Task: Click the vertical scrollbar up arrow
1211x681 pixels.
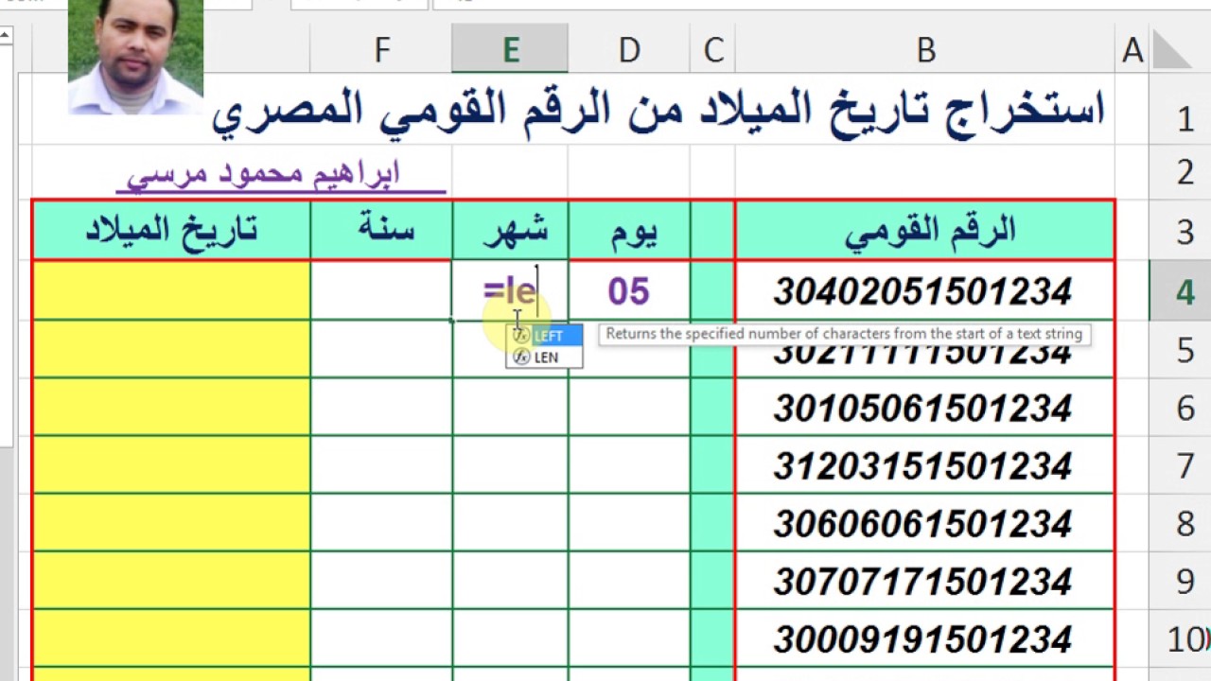Action: (6, 37)
